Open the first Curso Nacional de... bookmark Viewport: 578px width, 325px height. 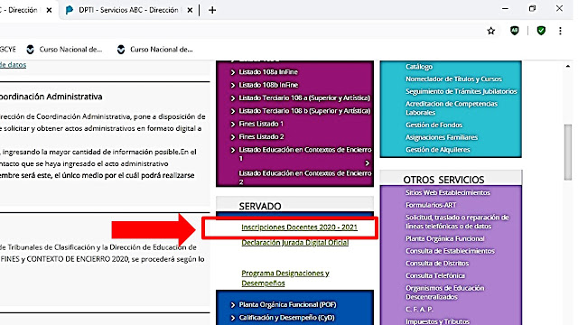(x=64, y=50)
